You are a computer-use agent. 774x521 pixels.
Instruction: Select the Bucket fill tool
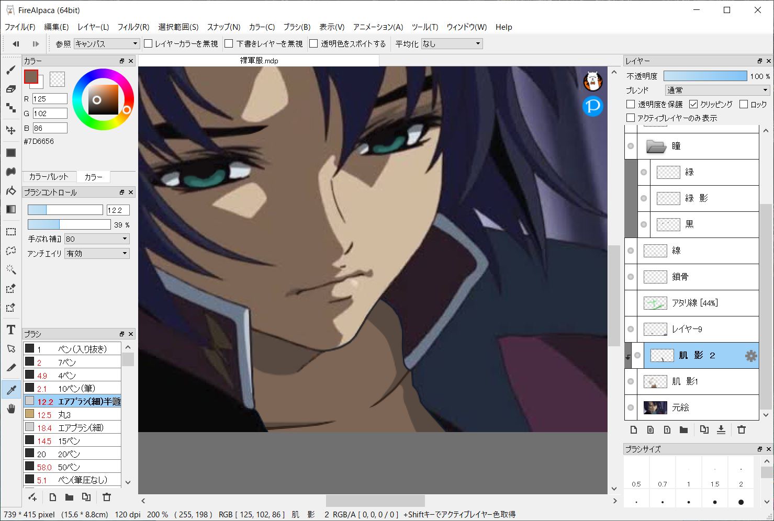click(x=10, y=190)
